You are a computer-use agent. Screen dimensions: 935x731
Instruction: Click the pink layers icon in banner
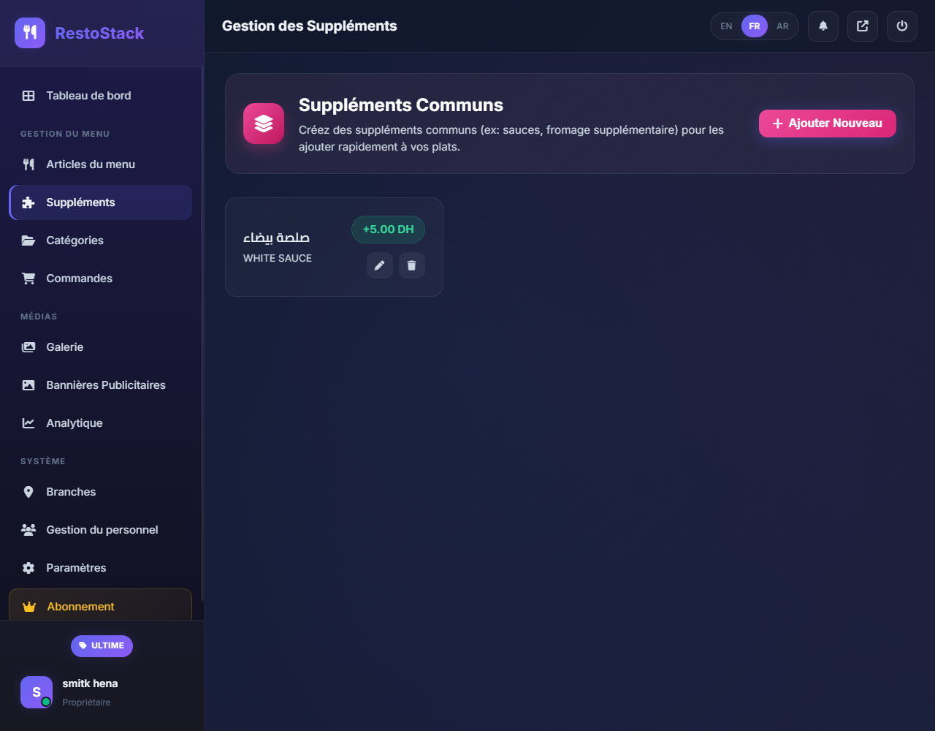[x=264, y=124]
